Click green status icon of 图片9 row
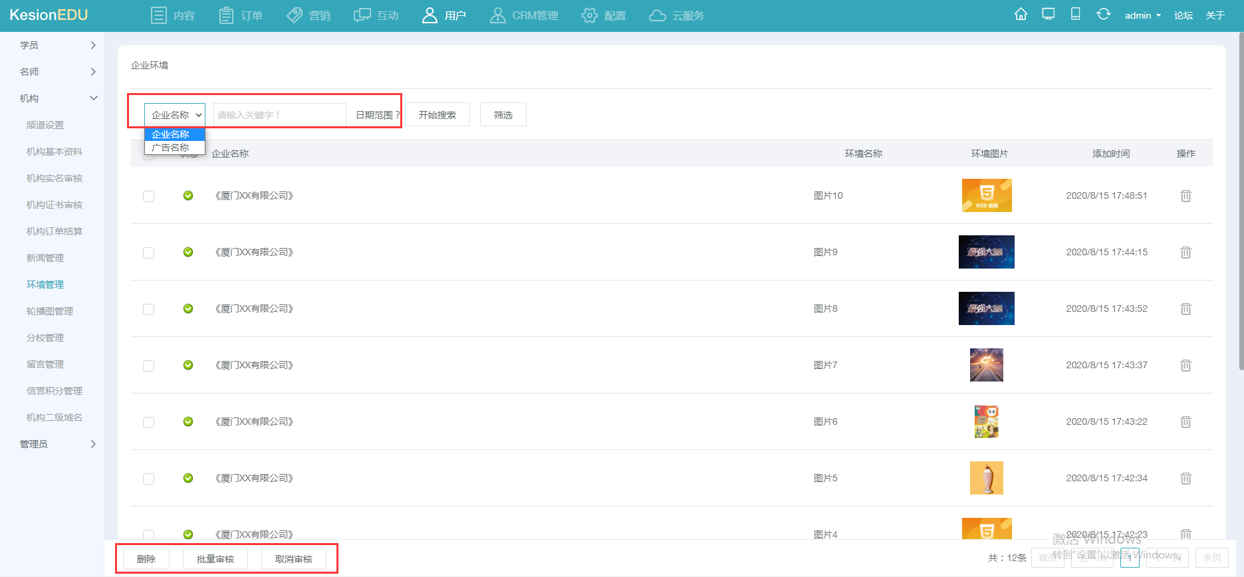Screen dimensions: 1244x577 point(188,252)
